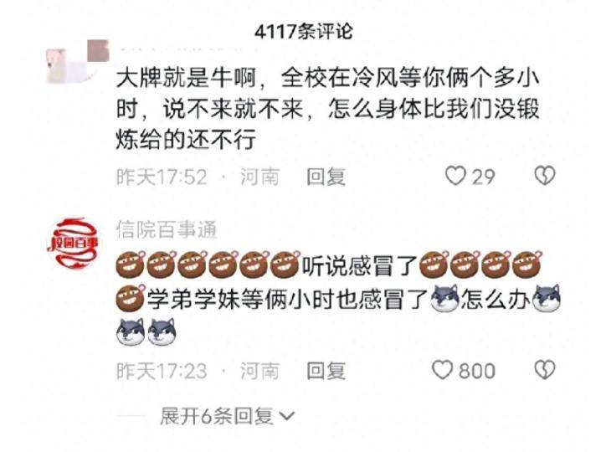Click the 29 like count
Screen dimensions: 606x452
point(484,177)
